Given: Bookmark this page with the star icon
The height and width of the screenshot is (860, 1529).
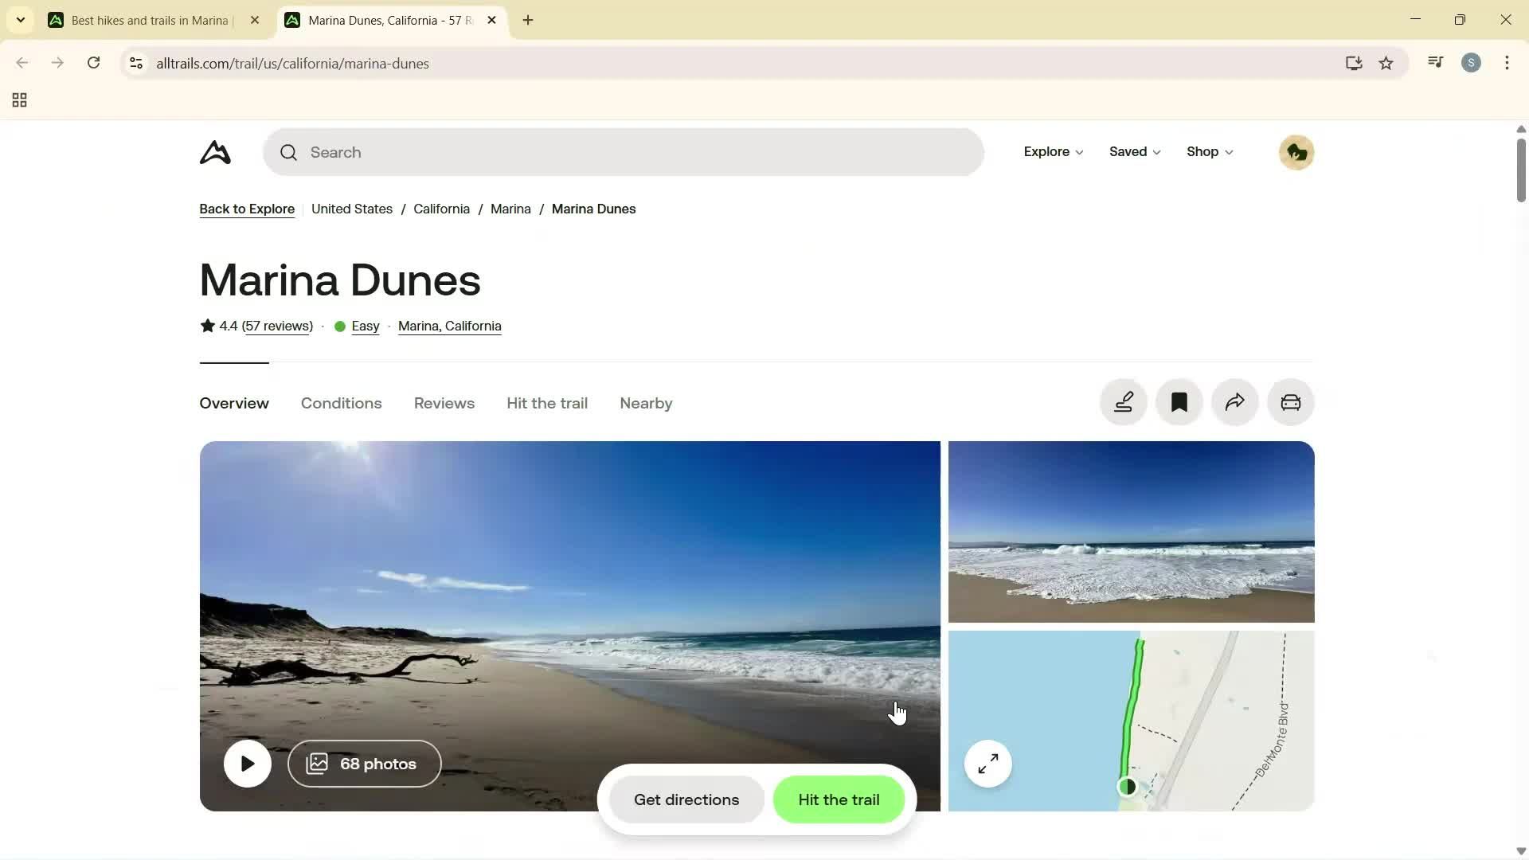Looking at the screenshot, I should pos(1386,63).
